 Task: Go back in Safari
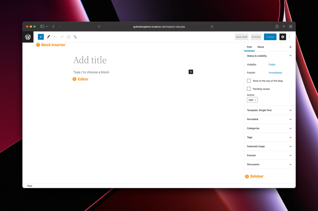[53, 26]
